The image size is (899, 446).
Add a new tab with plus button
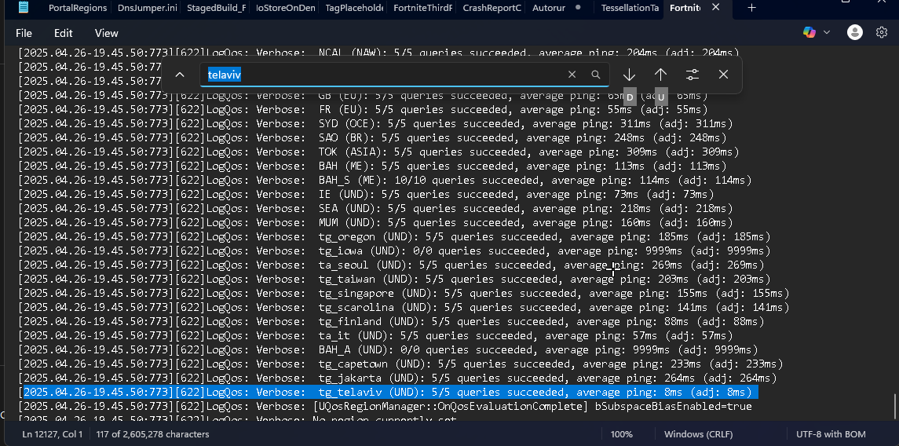click(751, 8)
